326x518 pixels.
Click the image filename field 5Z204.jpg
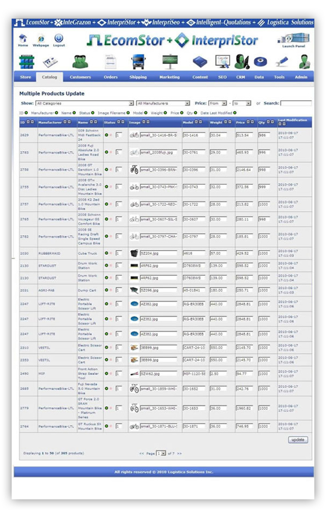(x=158, y=253)
